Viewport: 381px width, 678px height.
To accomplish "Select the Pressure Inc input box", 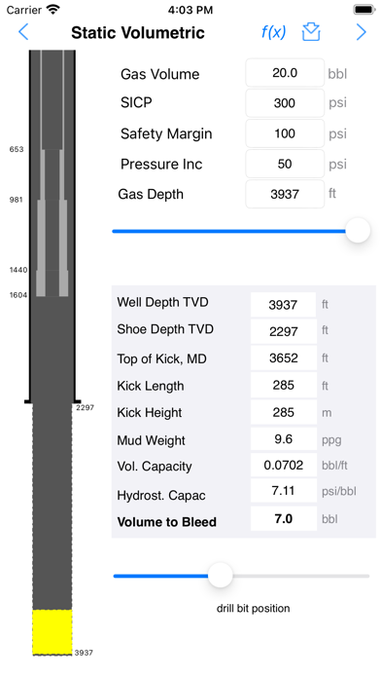I will coord(285,164).
